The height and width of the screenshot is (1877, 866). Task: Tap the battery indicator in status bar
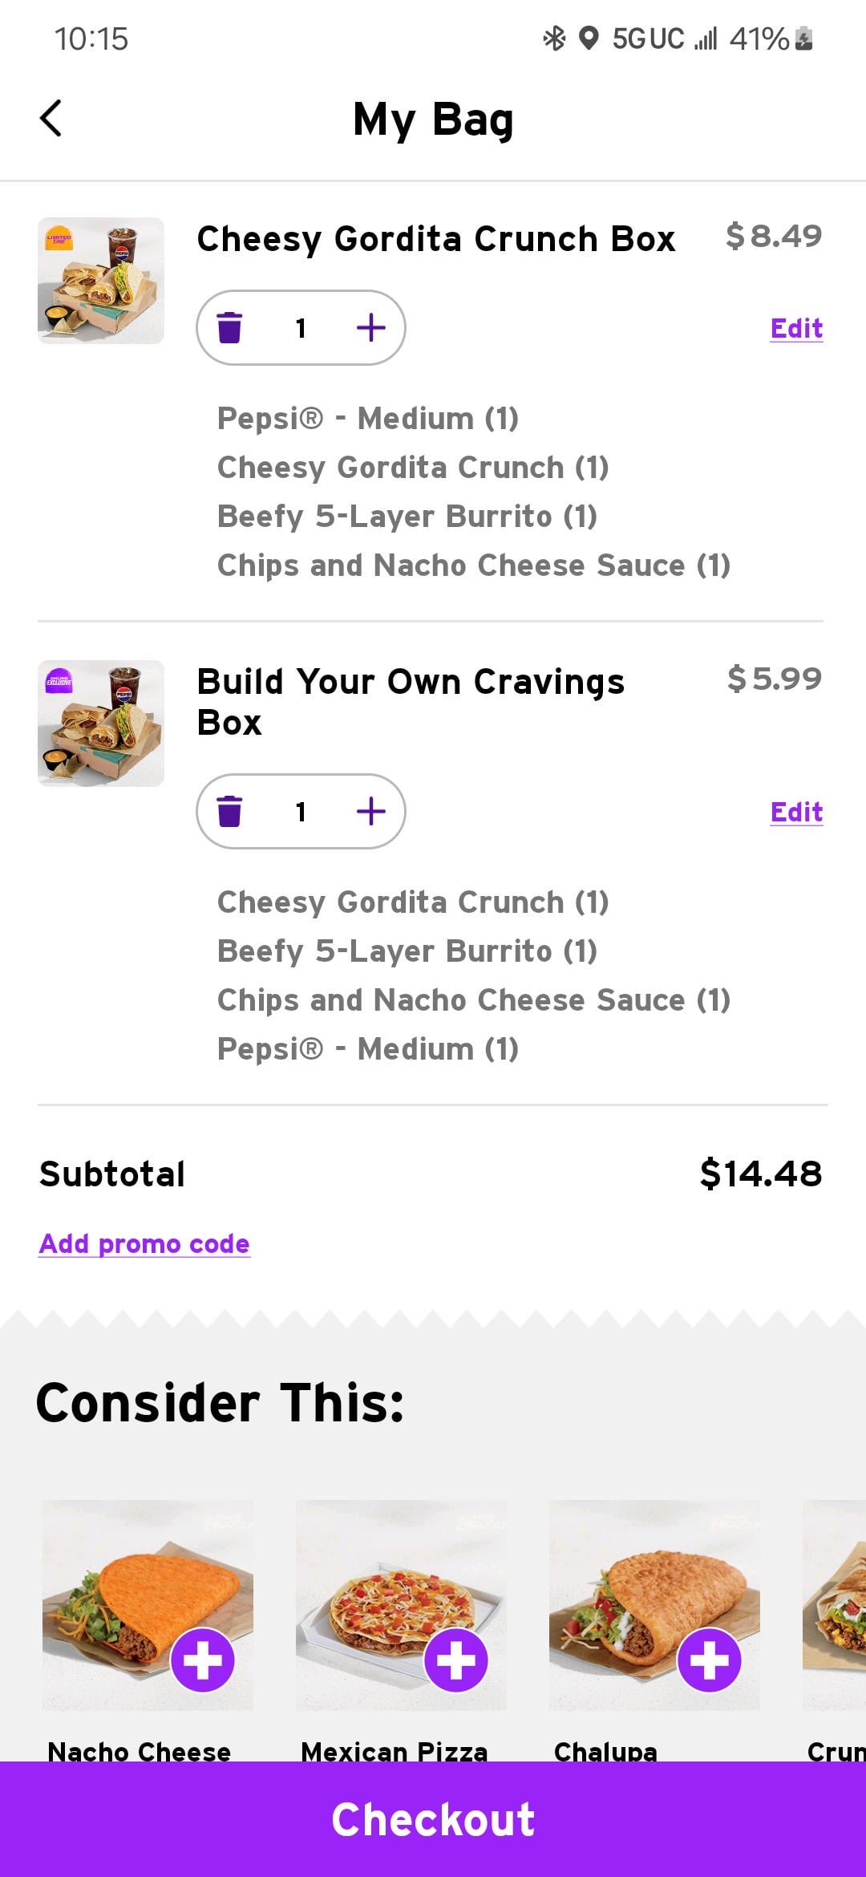(x=803, y=39)
